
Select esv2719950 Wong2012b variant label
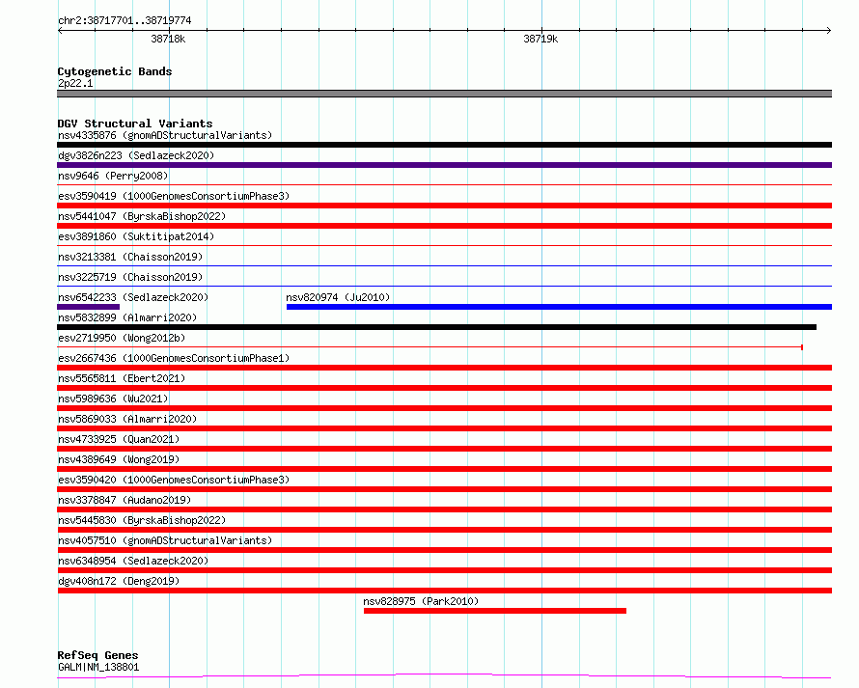(x=122, y=338)
